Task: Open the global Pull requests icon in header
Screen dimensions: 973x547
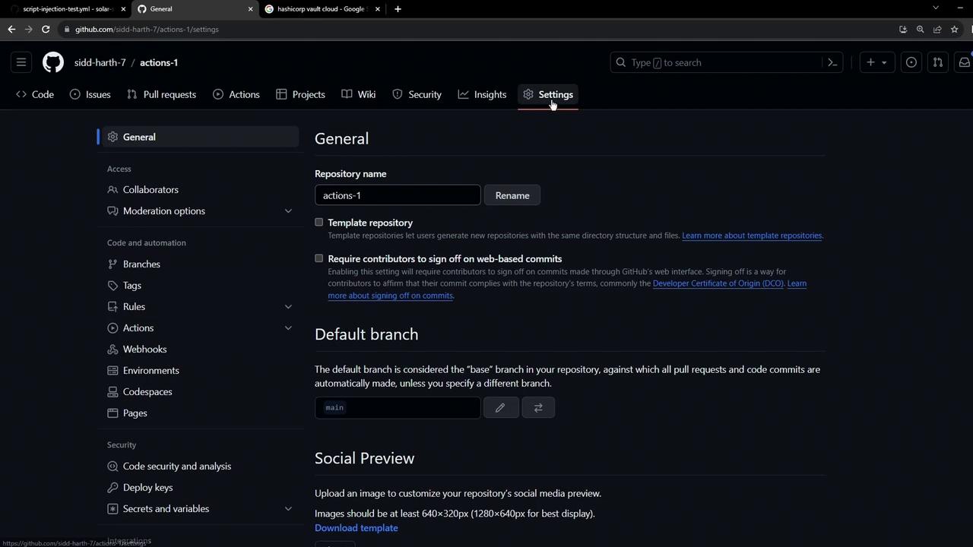Action: coord(937,62)
